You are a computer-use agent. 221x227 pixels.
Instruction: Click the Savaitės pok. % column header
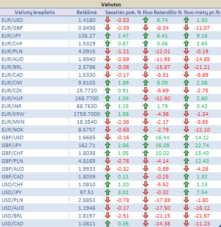tap(123, 13)
